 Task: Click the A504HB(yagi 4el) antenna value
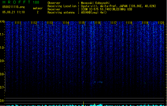[94, 12]
